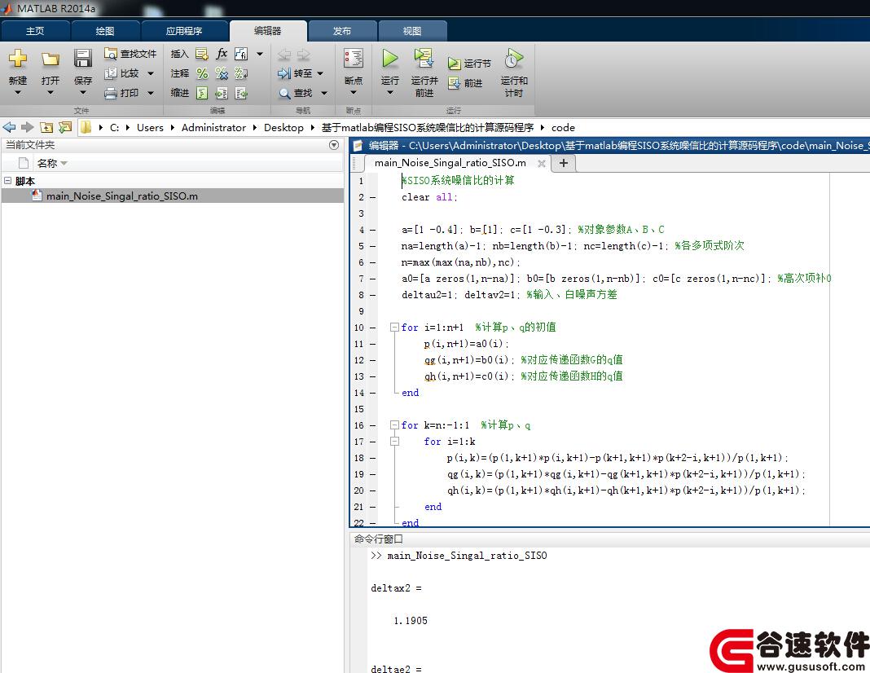Open the Run (运行) dropdown arrow
Viewport: 870px width, 673px height.
point(389,93)
